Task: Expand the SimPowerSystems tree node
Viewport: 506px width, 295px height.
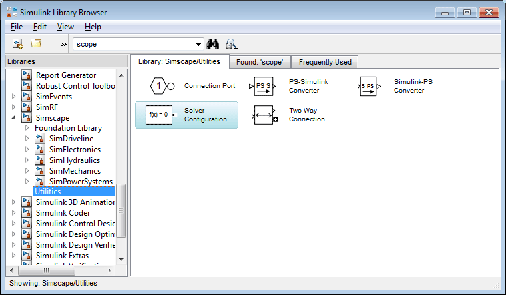Action: pos(27,182)
